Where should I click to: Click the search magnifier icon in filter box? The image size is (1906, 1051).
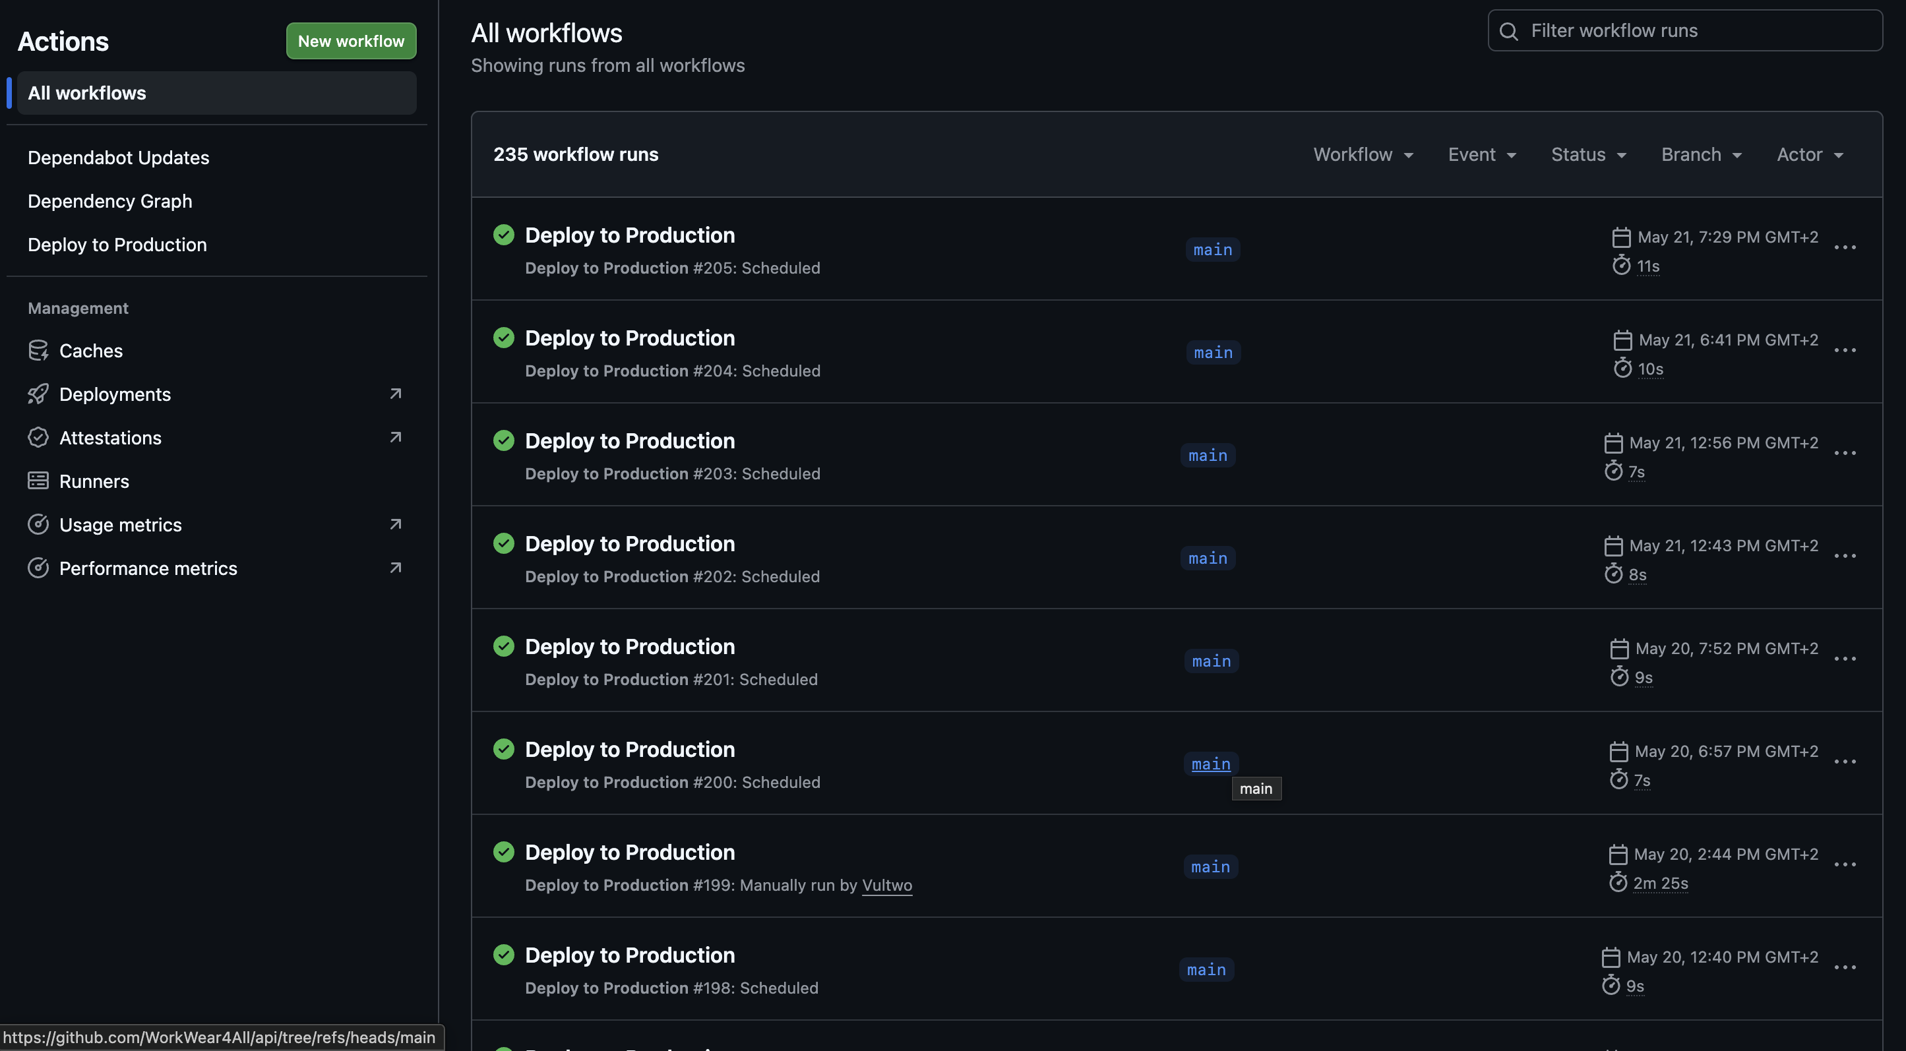point(1509,31)
